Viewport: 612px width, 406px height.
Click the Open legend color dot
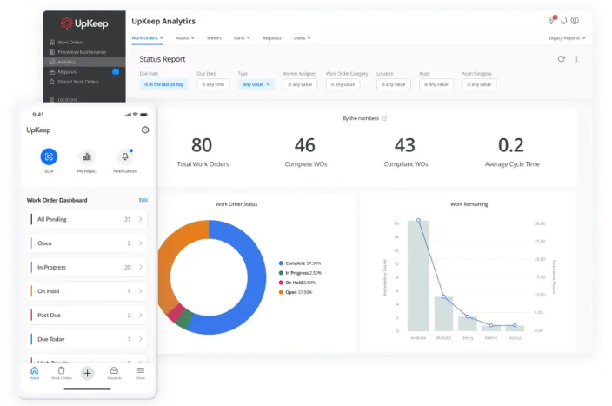281,292
